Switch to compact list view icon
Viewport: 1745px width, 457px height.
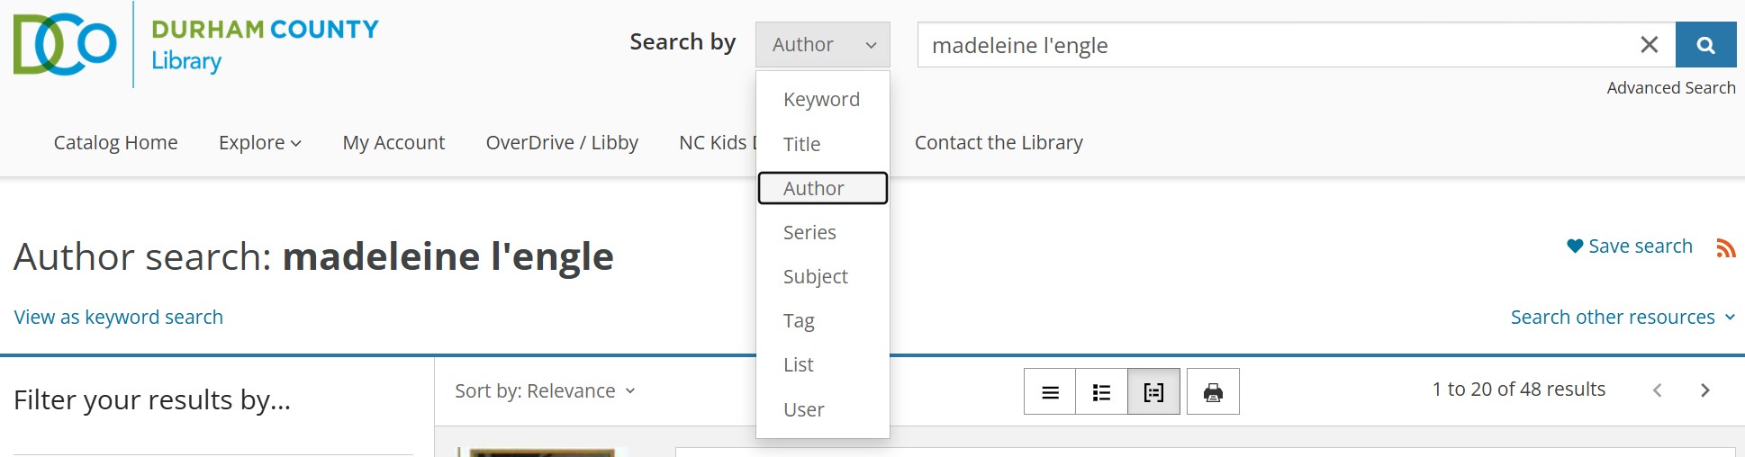(1050, 392)
